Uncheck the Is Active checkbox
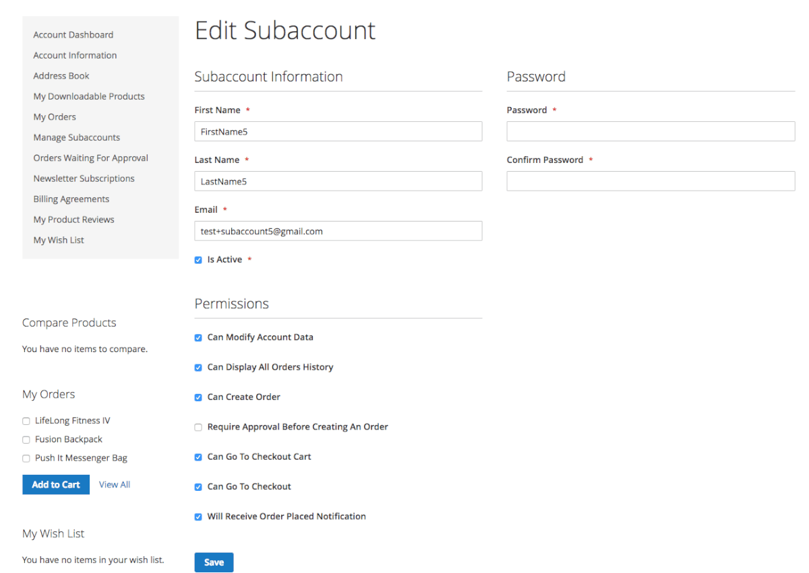Screen dimensions: 809x573 [x=198, y=260]
